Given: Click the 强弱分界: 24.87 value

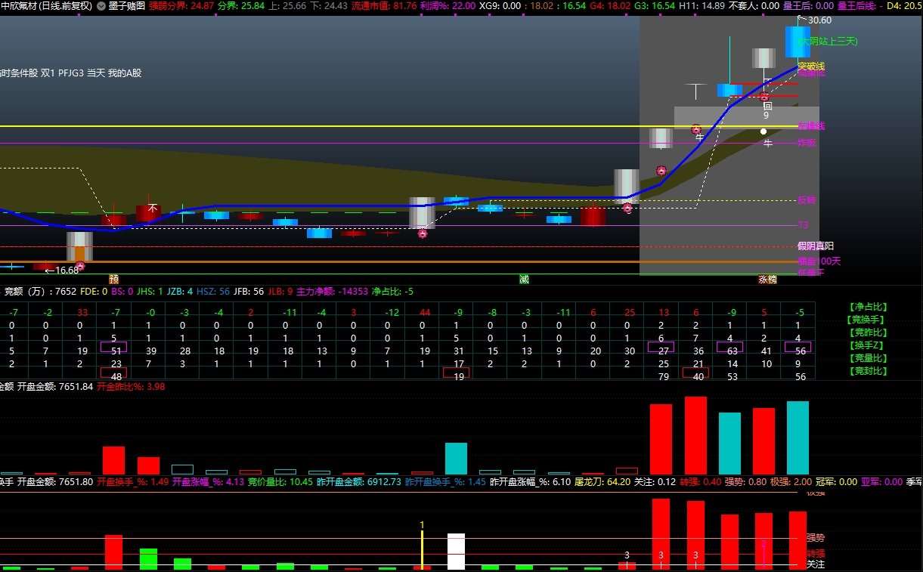Looking at the screenshot, I should tap(181, 5).
